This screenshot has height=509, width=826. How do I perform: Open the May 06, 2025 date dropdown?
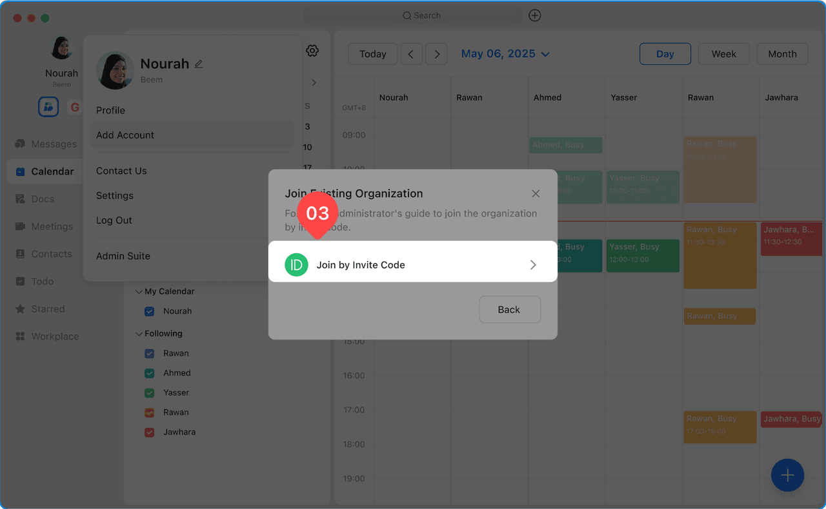coord(505,54)
